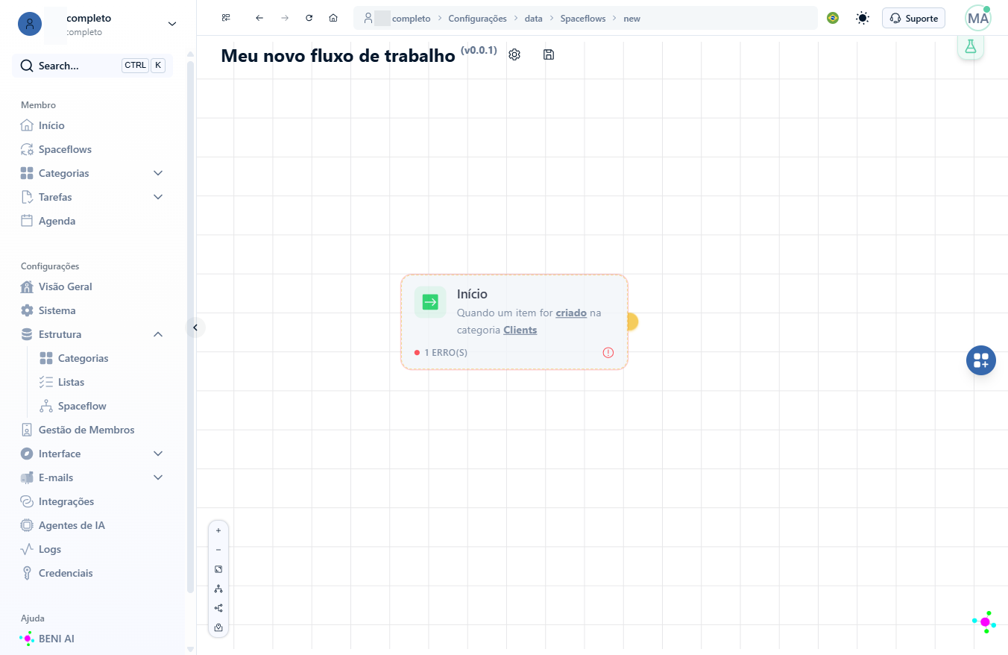Image resolution: width=1008 pixels, height=655 pixels.
Task: Click the map pin canvas control icon
Action: tap(218, 627)
